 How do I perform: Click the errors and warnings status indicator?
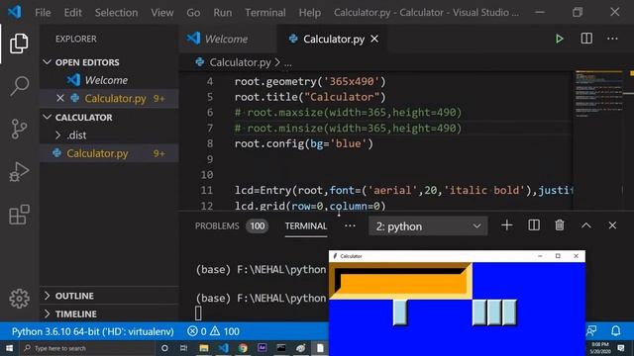click(214, 331)
